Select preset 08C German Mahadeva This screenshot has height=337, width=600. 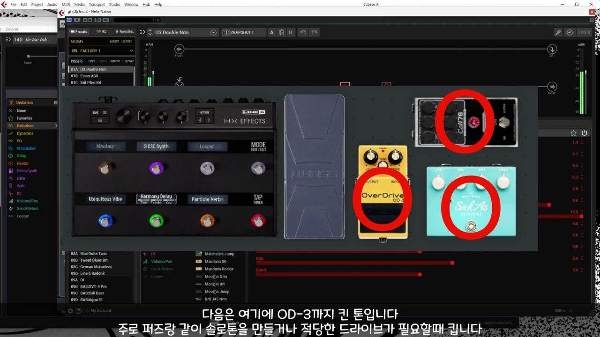(x=101, y=267)
